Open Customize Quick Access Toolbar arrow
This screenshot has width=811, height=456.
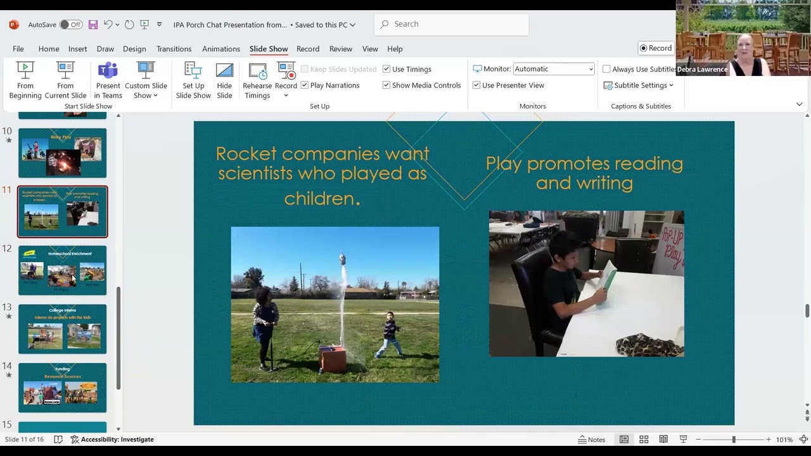click(159, 25)
